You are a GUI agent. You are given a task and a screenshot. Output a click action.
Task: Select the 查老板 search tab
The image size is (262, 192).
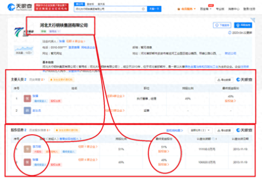pos(90,4)
